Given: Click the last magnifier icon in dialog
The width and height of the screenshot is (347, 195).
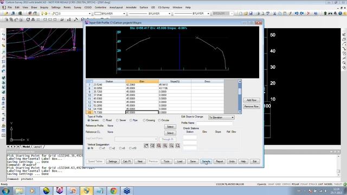Looking at the screenshot, I should pos(178,146).
